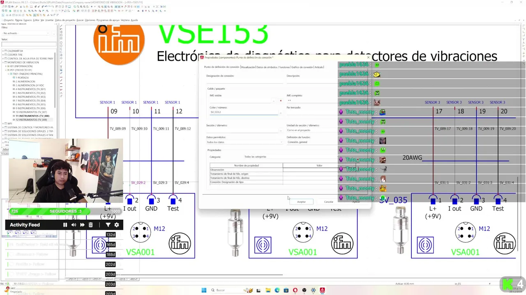526x295 pixels.
Task: Confirm dialog with Aceptar
Action: (301, 202)
